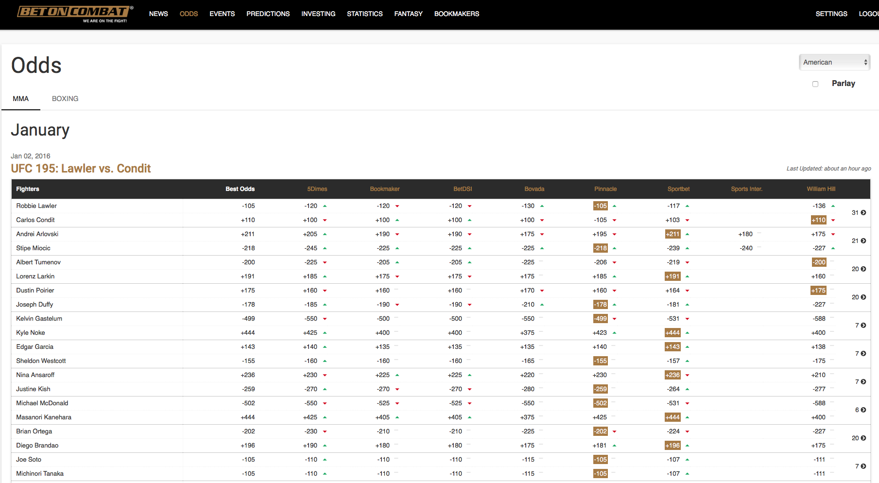The image size is (879, 483).
Task: Open SETTINGS in the top bar
Action: point(831,14)
